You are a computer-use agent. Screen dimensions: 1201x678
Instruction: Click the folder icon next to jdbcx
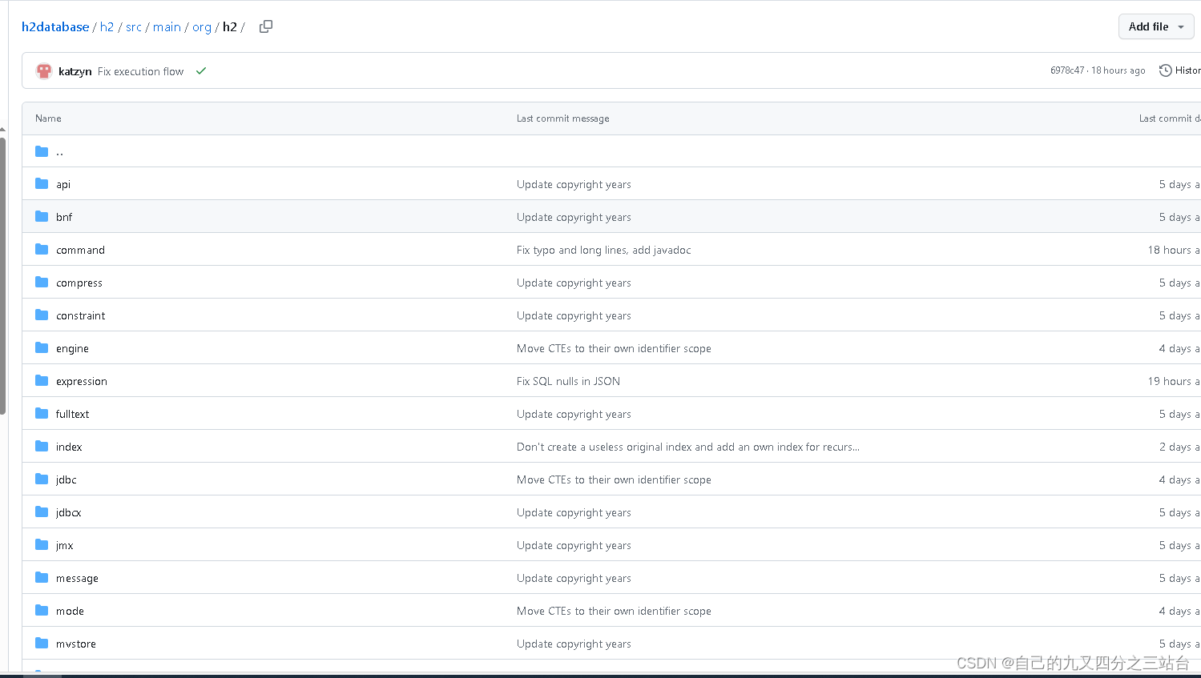click(x=42, y=512)
